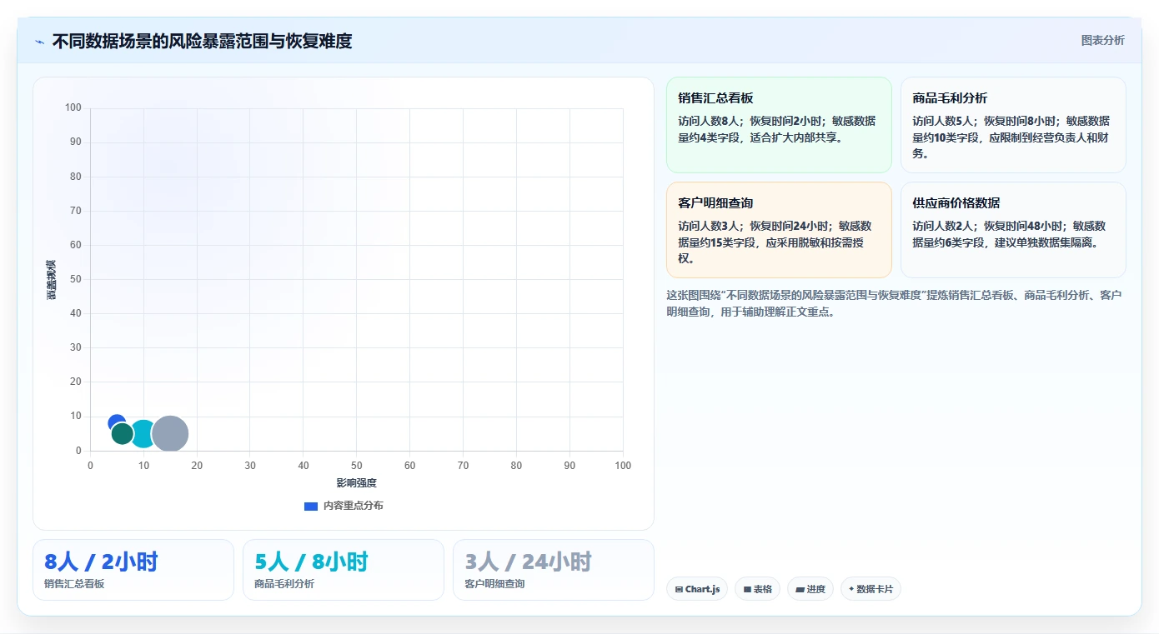Select the 5人 / 8小时 stat card
The height and width of the screenshot is (634, 1159).
point(344,570)
